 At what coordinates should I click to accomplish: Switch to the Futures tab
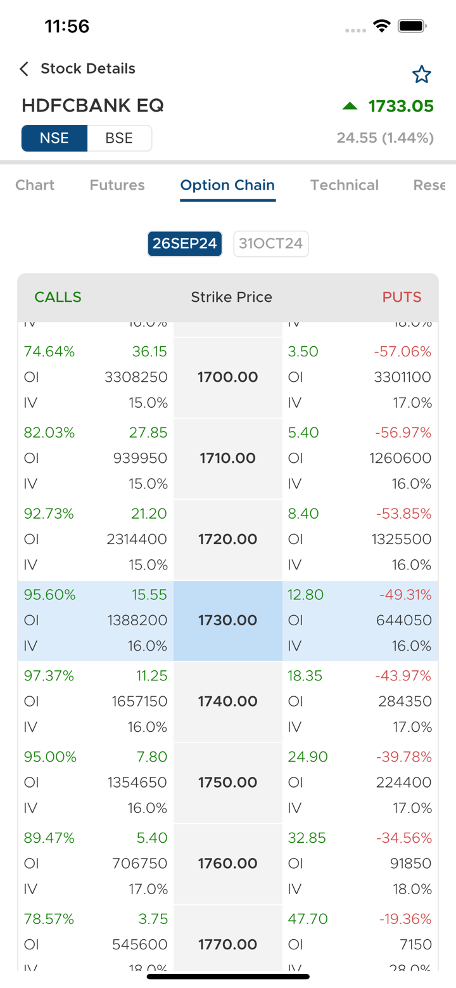tap(117, 185)
